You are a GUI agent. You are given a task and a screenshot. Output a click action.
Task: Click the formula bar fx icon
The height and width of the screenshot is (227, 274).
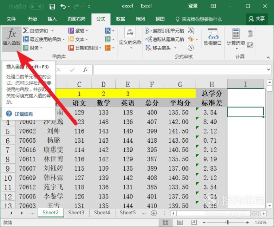click(85, 70)
